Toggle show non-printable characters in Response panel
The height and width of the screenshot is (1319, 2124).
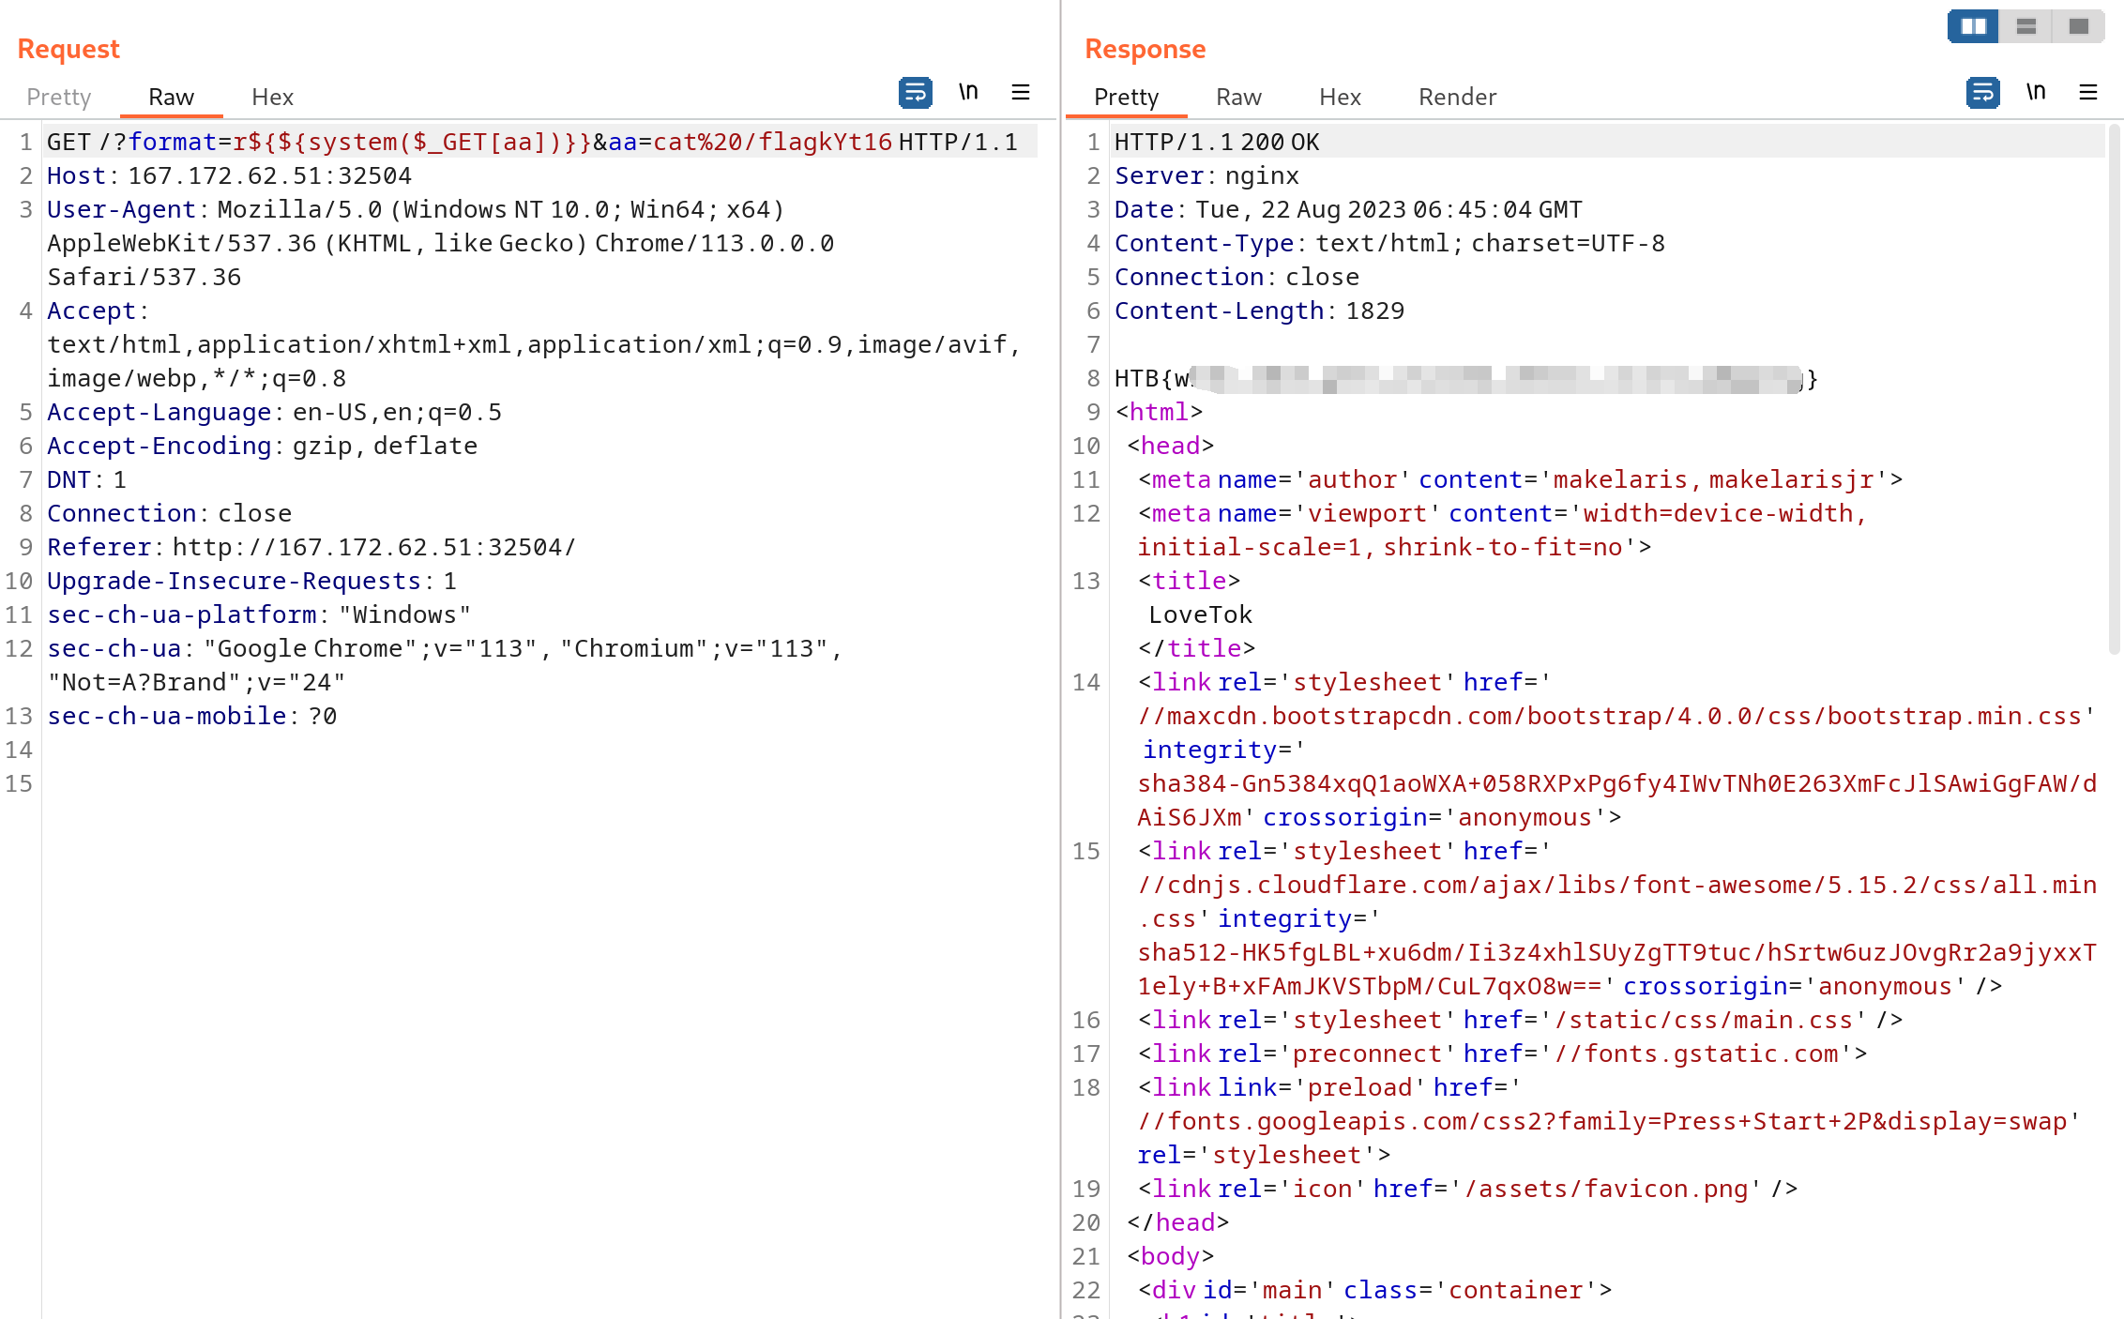[2036, 93]
